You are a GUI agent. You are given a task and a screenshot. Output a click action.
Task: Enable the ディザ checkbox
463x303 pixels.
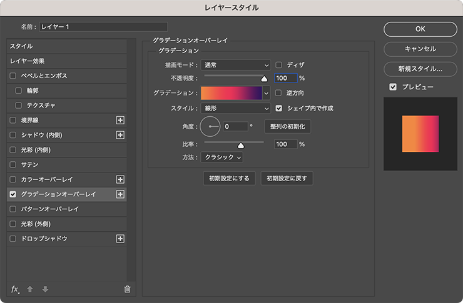coord(279,64)
